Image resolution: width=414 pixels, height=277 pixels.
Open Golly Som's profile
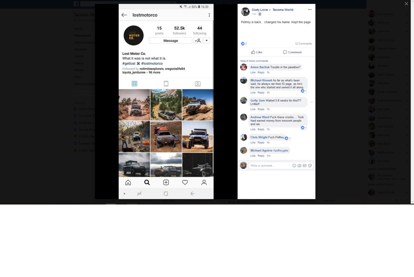(258, 100)
